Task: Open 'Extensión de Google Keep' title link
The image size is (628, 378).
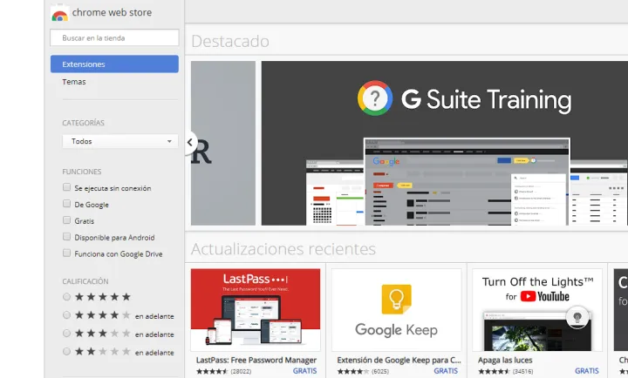Action: coord(396,360)
